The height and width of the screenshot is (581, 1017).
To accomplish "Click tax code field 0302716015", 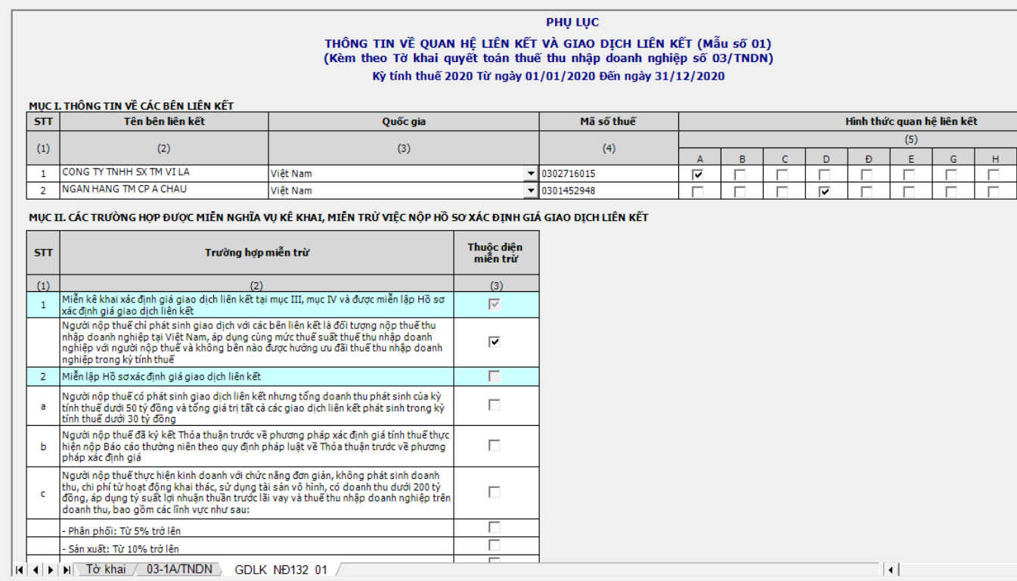I will pyautogui.click(x=608, y=174).
